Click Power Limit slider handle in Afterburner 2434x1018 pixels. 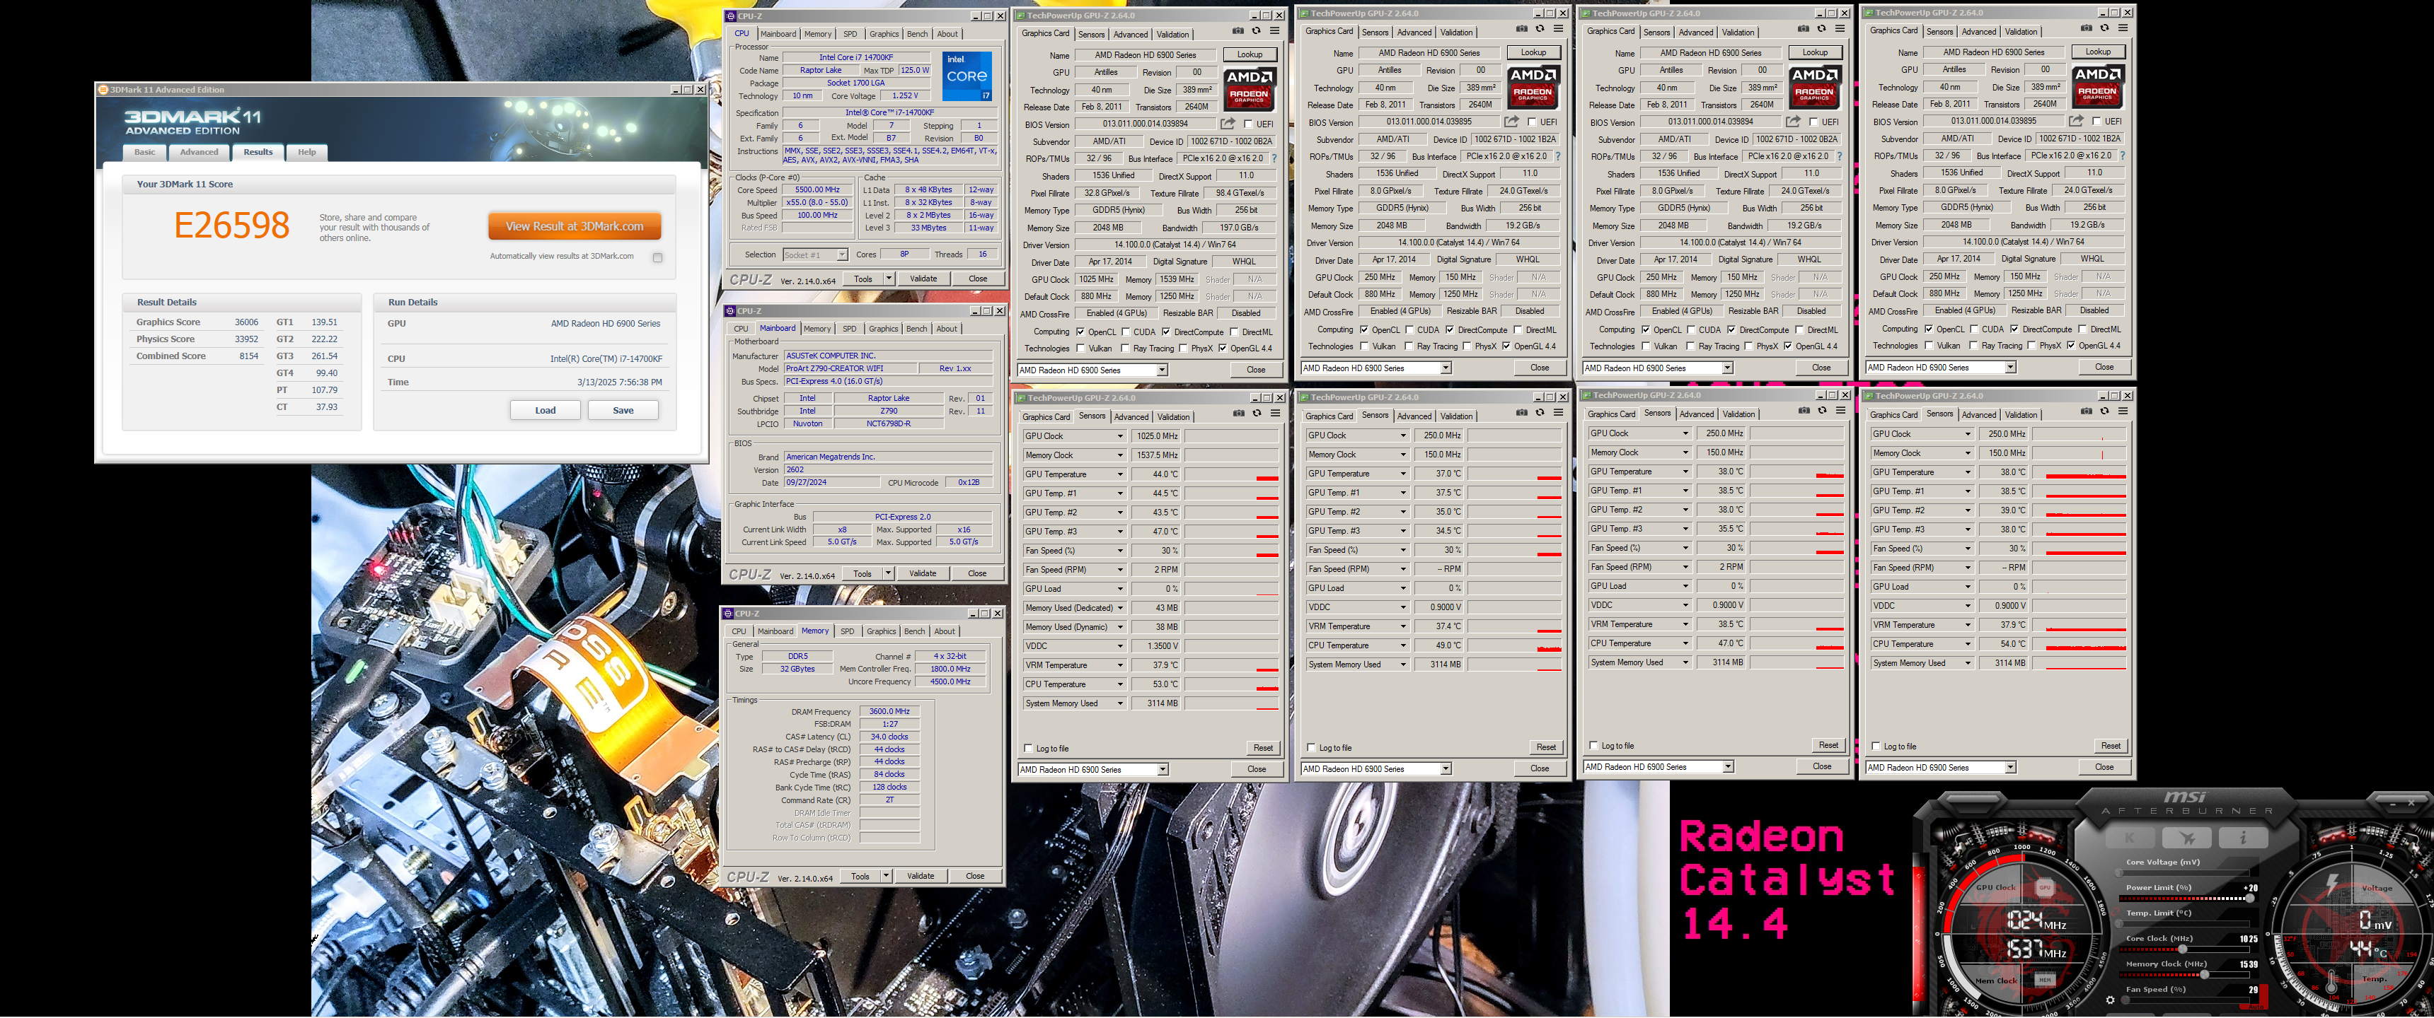point(2250,898)
